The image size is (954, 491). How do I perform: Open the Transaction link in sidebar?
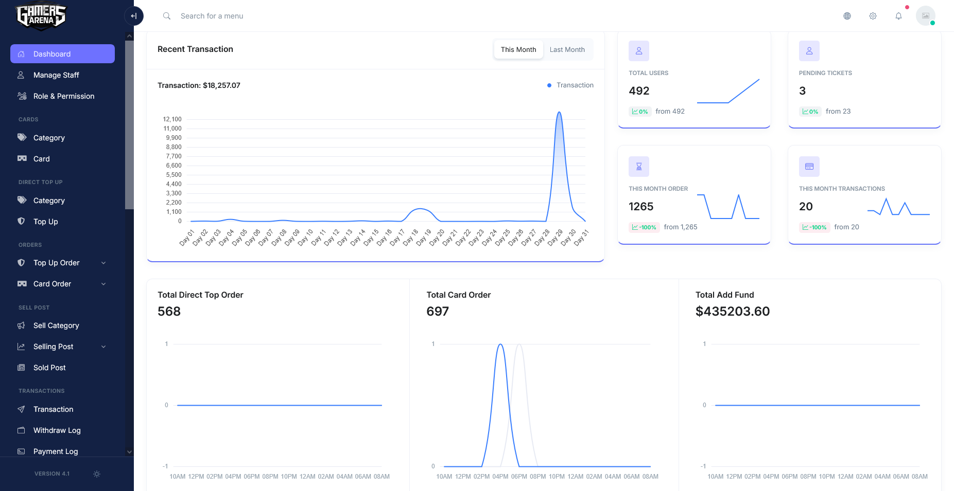[x=62, y=409]
